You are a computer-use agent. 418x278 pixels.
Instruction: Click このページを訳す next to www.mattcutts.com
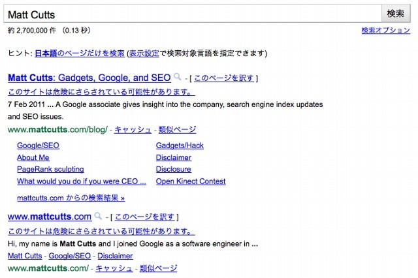click(144, 217)
